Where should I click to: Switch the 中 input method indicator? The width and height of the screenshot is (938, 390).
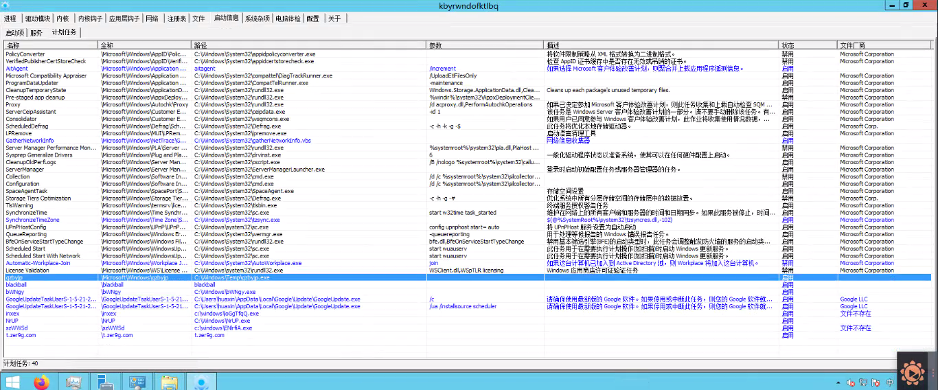[x=890, y=382]
